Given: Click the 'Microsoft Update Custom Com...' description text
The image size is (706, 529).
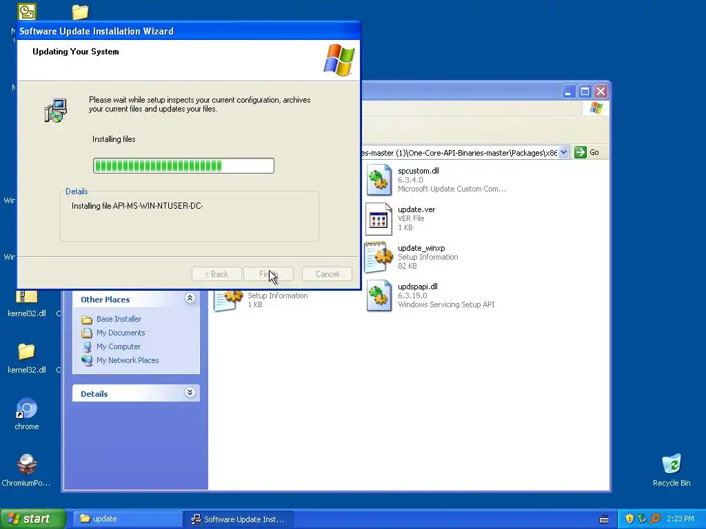Looking at the screenshot, I should 452,189.
